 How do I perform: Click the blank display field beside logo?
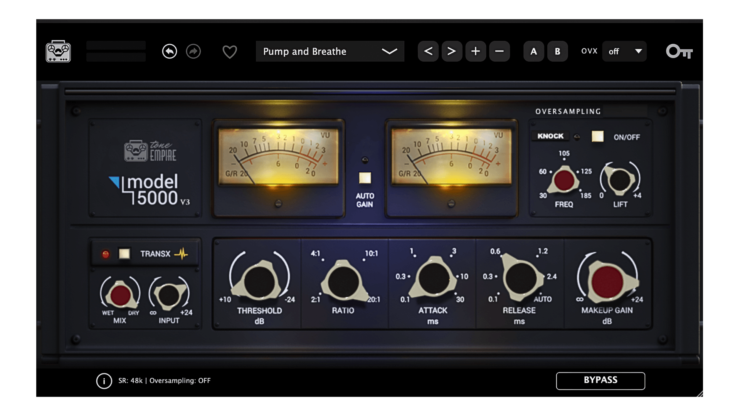click(116, 51)
